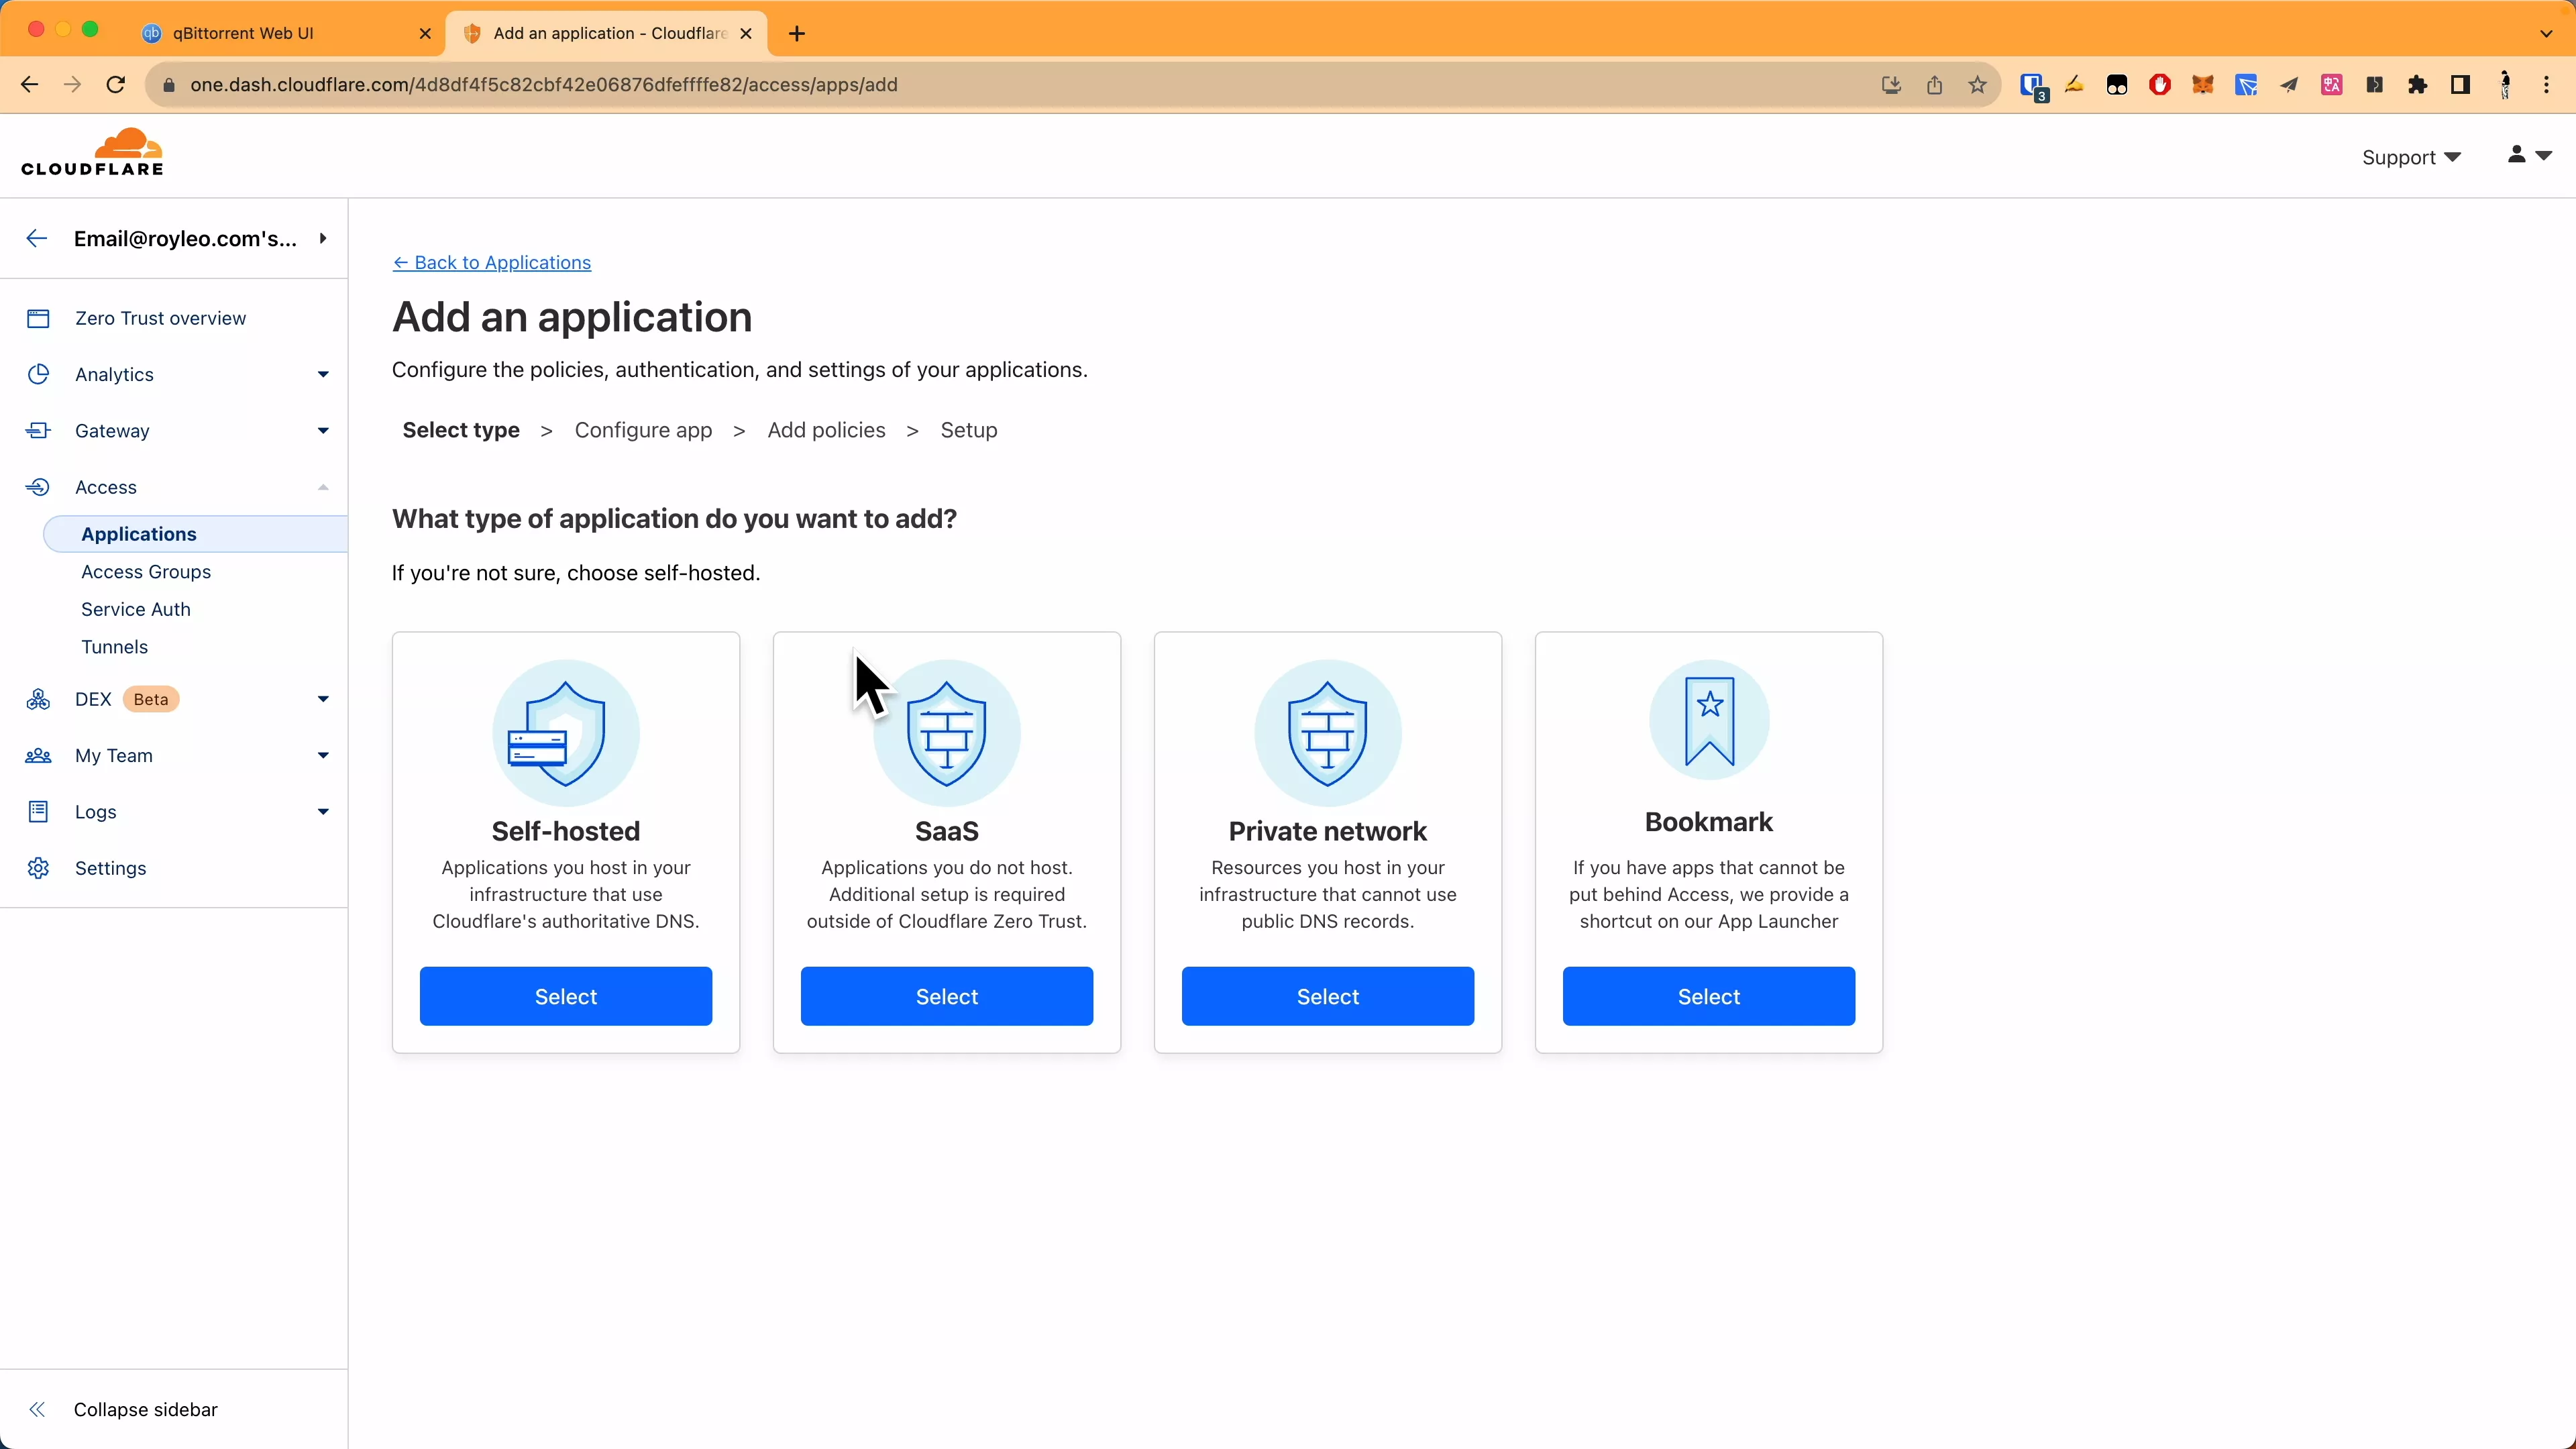Click the Logs document icon

pyautogui.click(x=38, y=812)
